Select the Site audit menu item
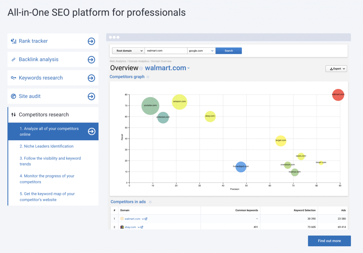Viewport: 363px width, 253px height. click(x=53, y=96)
